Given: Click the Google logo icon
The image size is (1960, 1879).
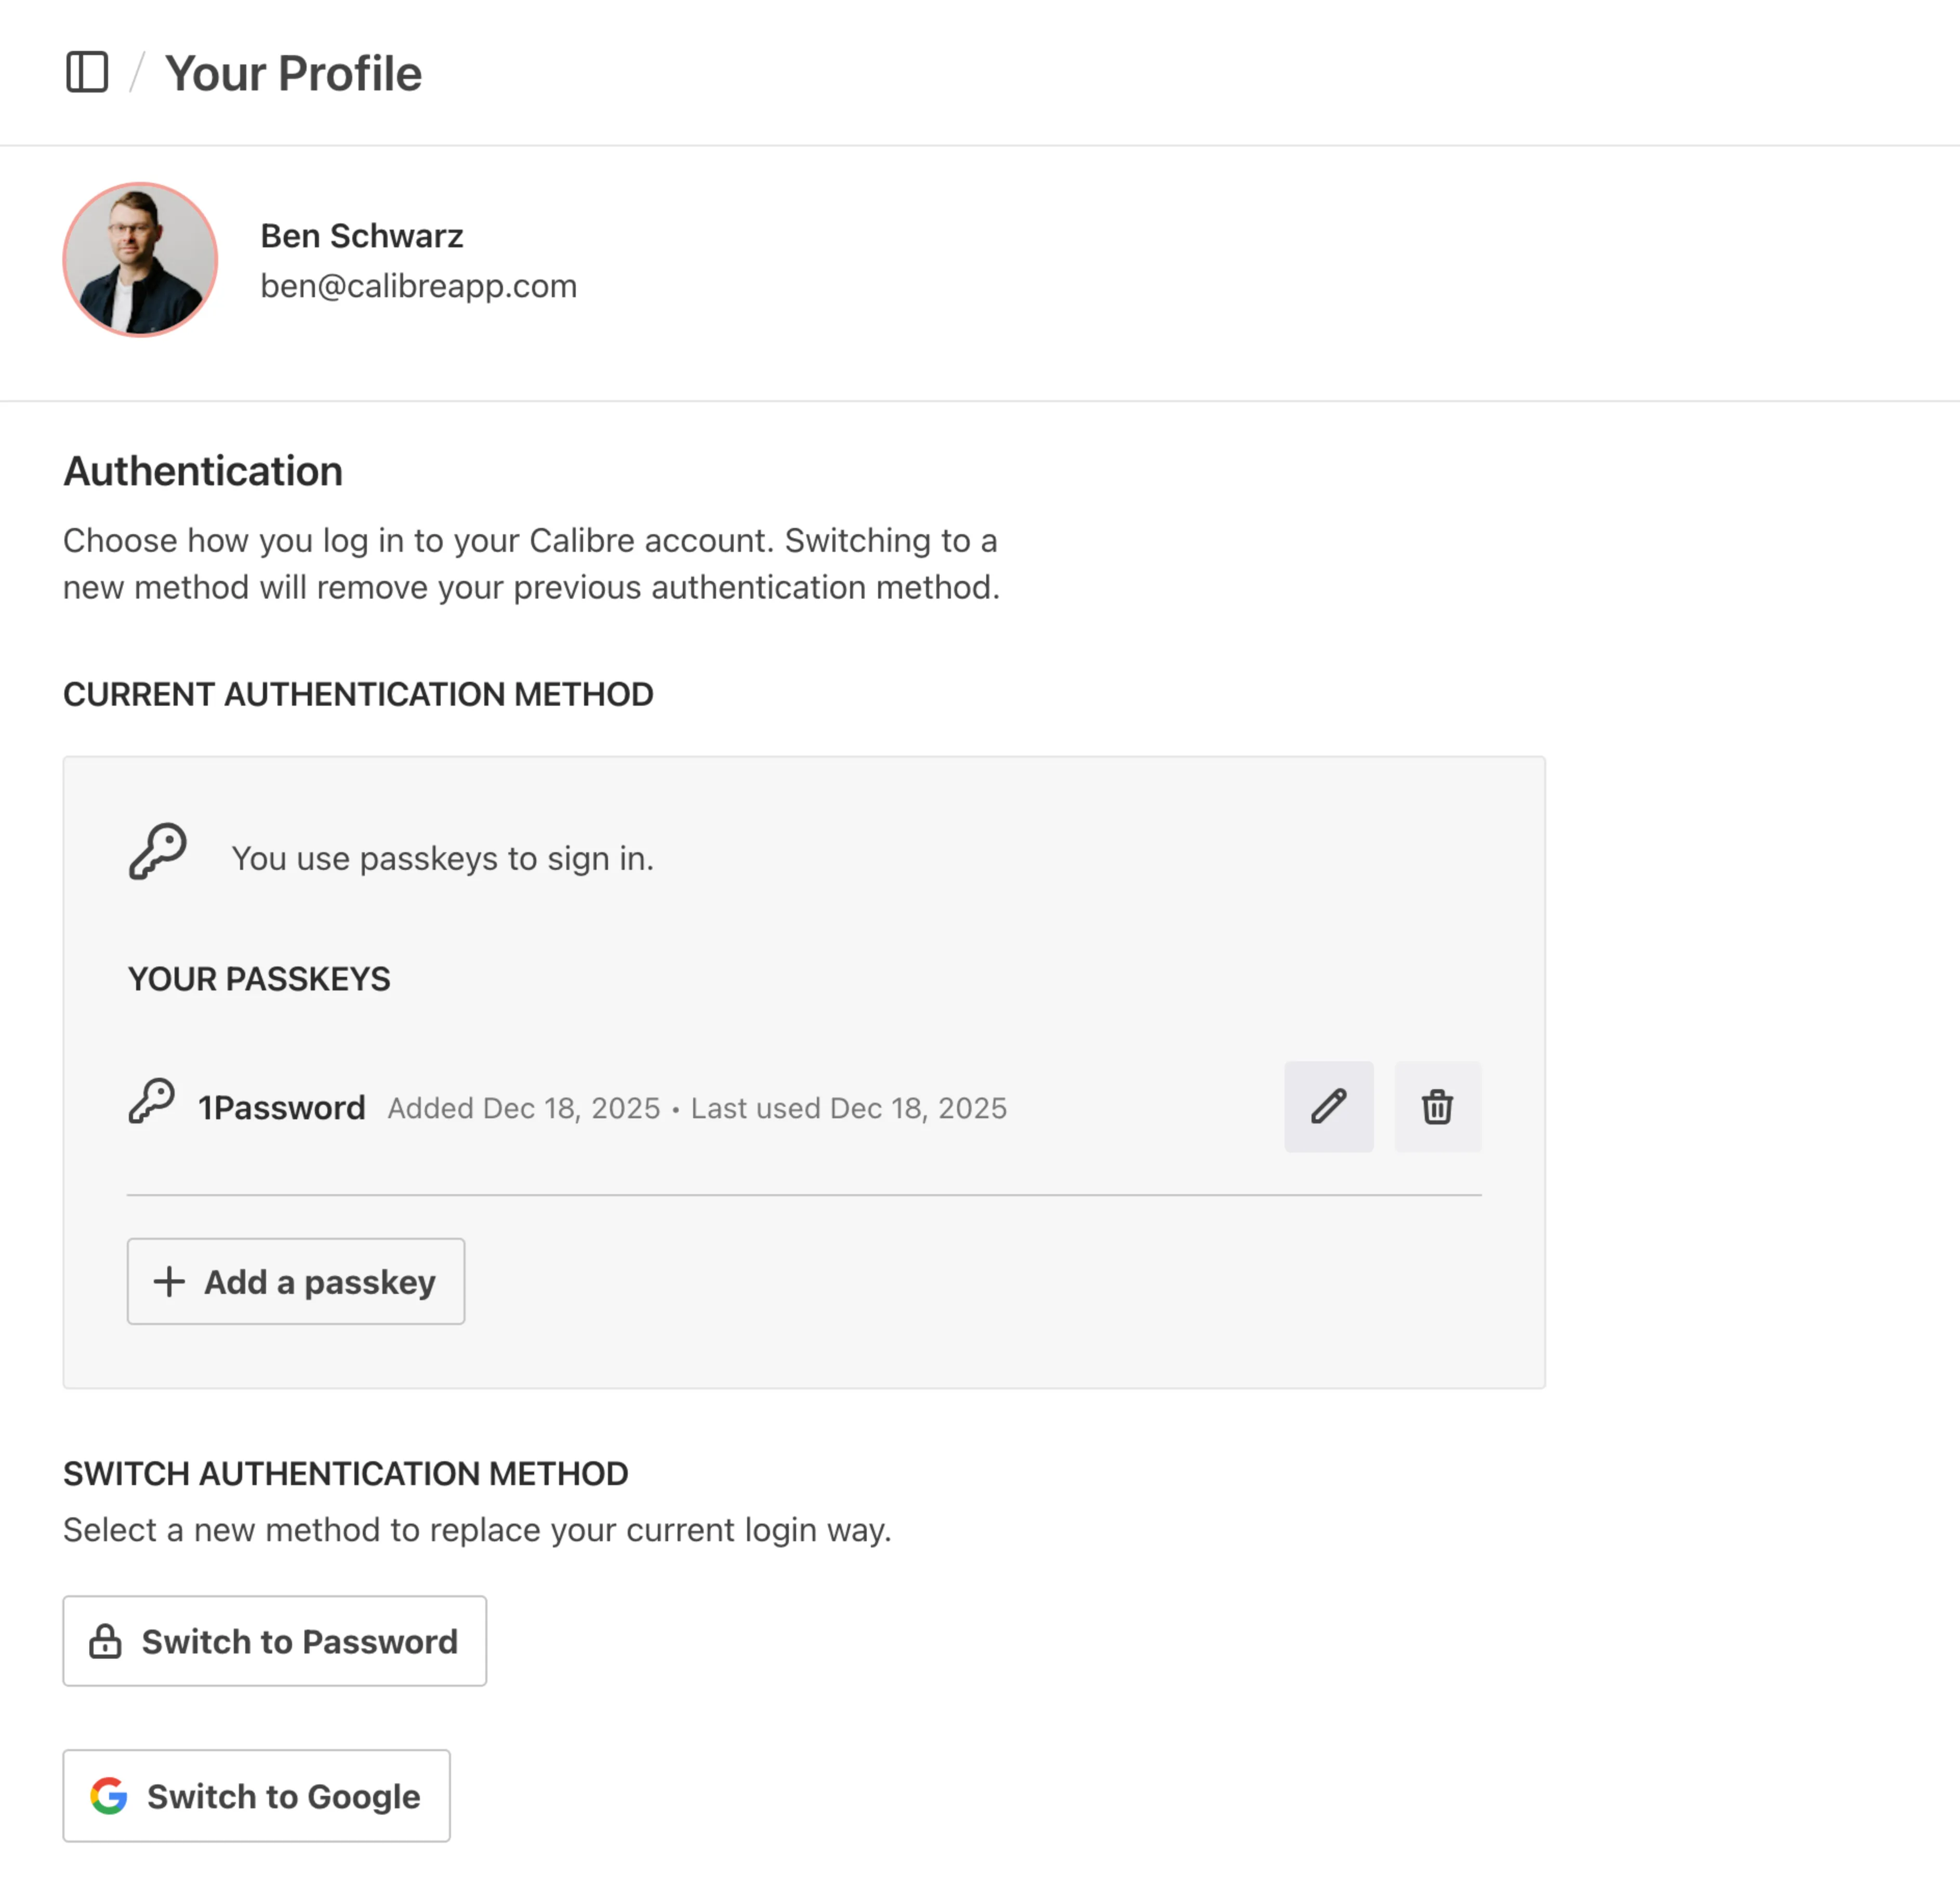Looking at the screenshot, I should (109, 1795).
